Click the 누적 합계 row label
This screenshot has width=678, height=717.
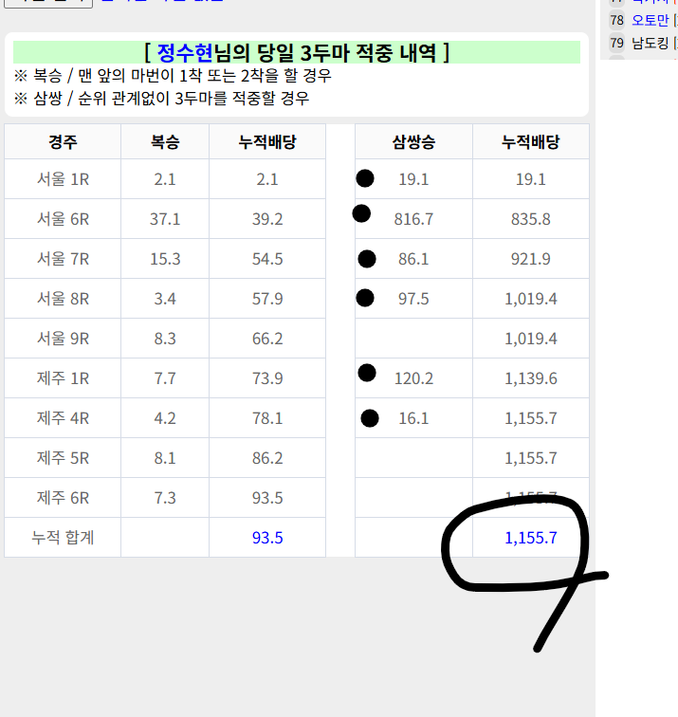pos(63,538)
